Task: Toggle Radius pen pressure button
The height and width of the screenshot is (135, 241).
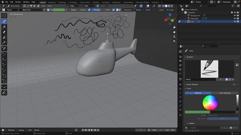Action: (89, 10)
